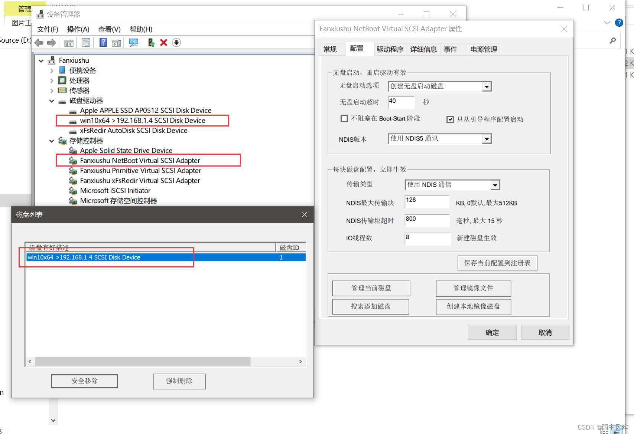Collapse the Fanxiushu root tree node
The height and width of the screenshot is (434, 634).
[x=41, y=60]
